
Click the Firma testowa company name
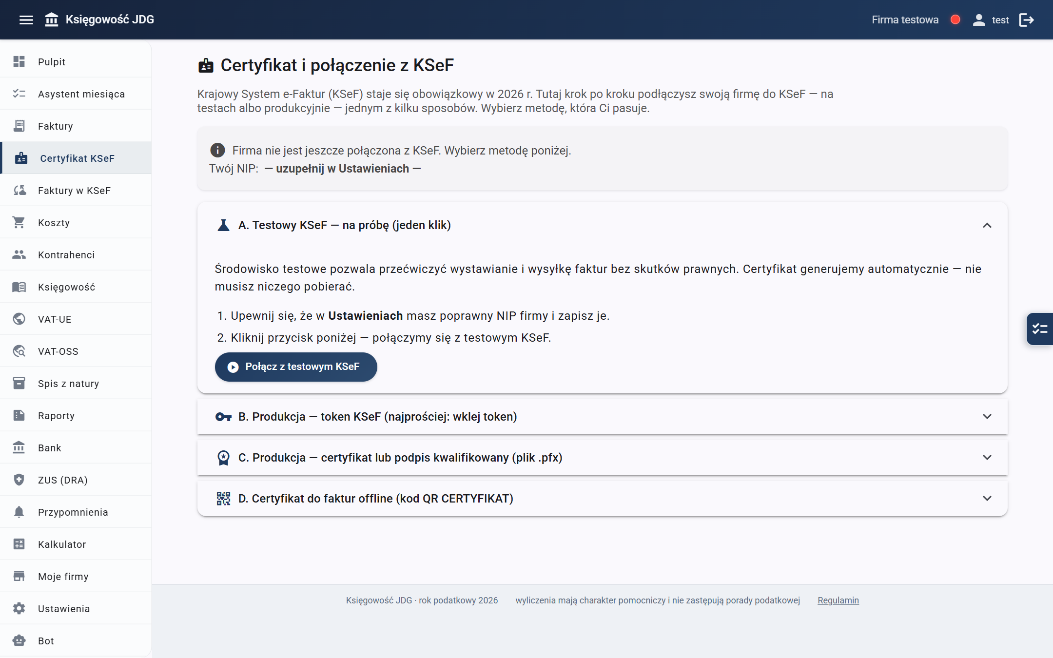[x=905, y=20]
